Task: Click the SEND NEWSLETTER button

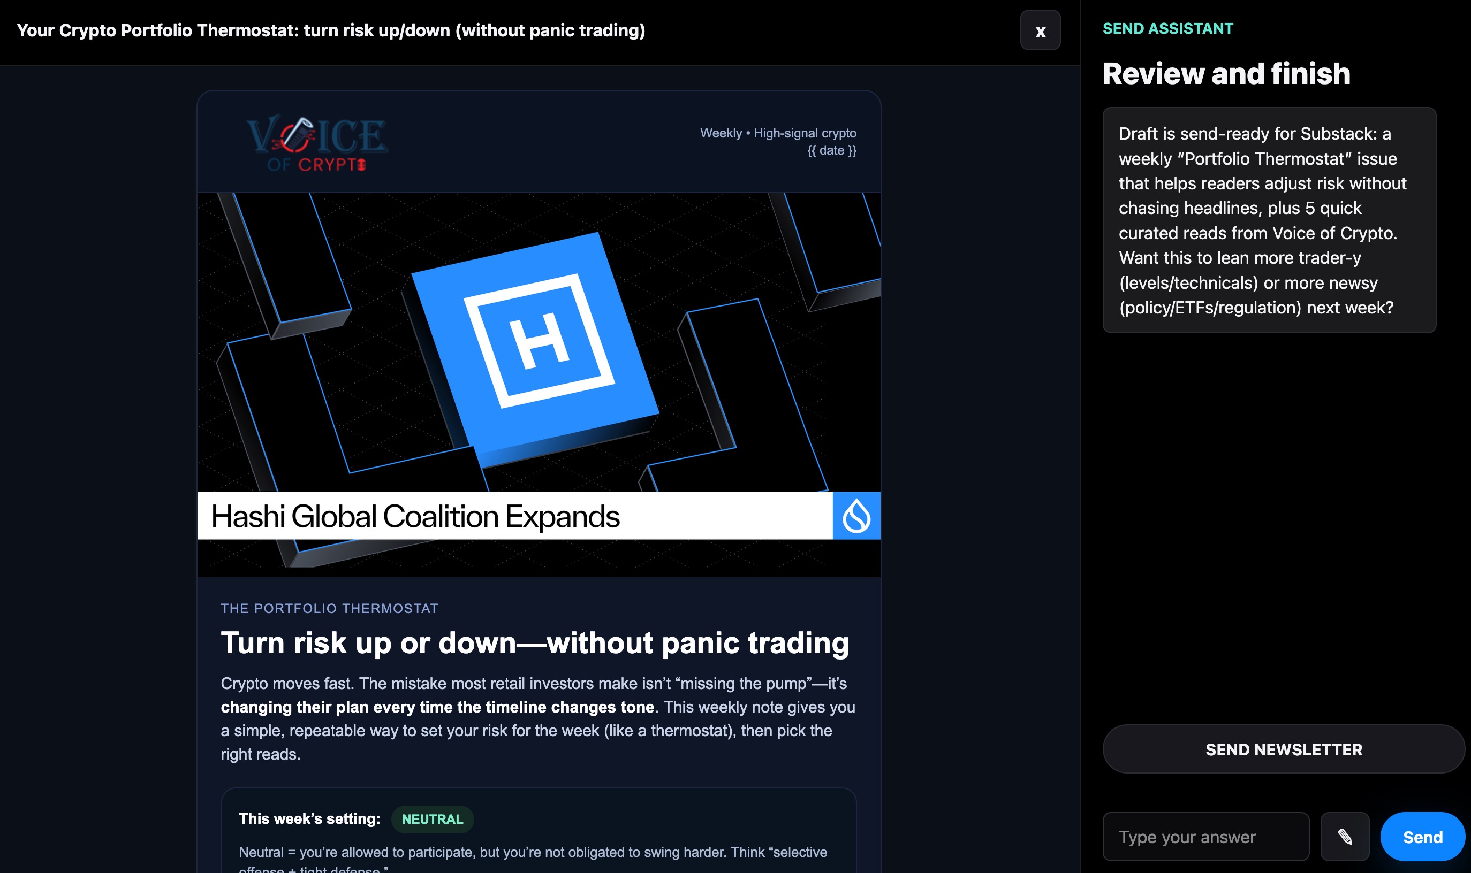Action: point(1283,749)
